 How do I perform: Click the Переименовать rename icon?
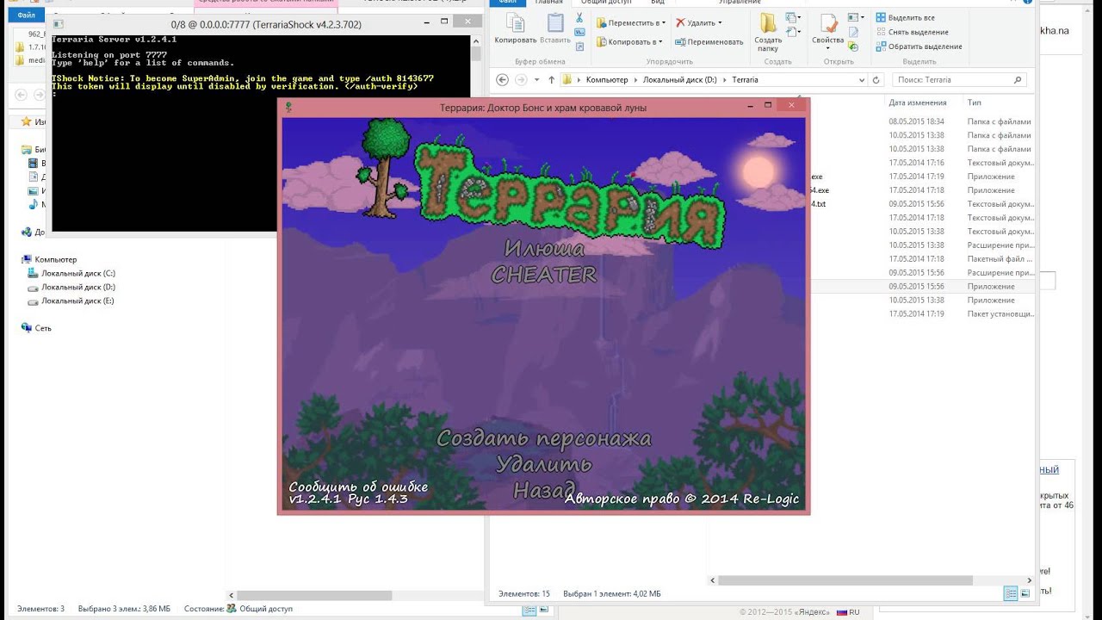coord(680,41)
